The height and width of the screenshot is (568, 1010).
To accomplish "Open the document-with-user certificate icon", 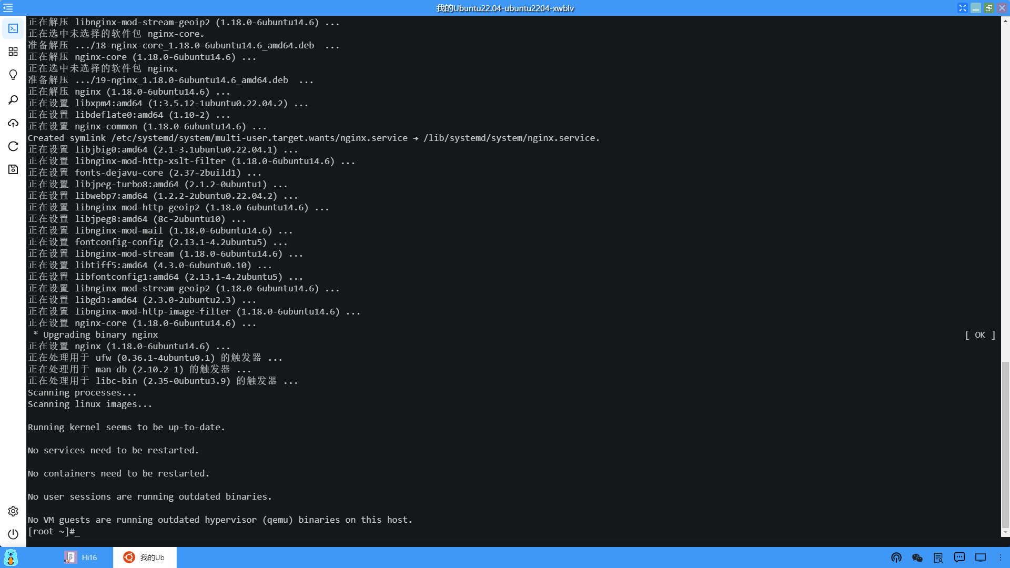I will tap(938, 557).
